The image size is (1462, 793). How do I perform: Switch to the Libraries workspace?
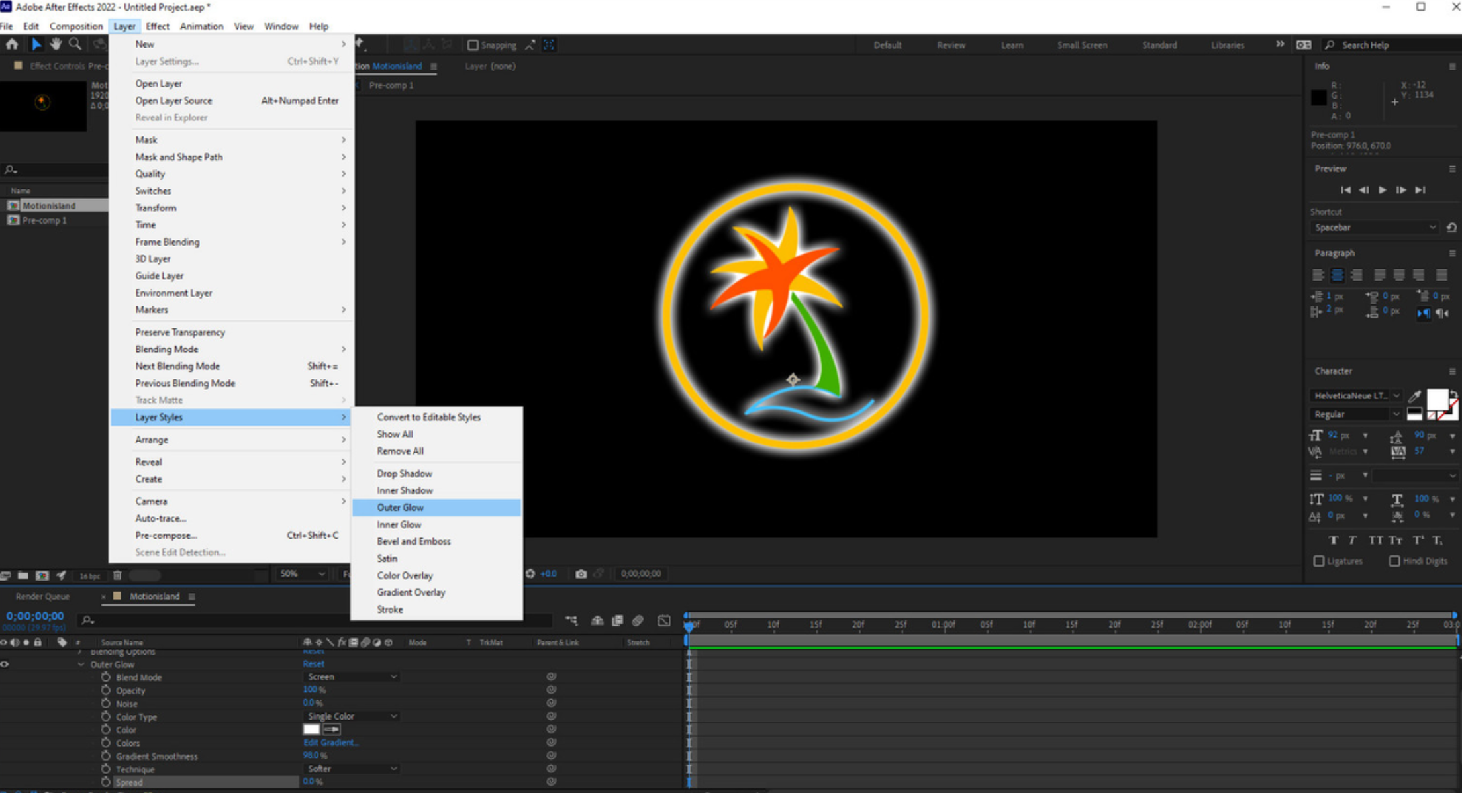1228,45
